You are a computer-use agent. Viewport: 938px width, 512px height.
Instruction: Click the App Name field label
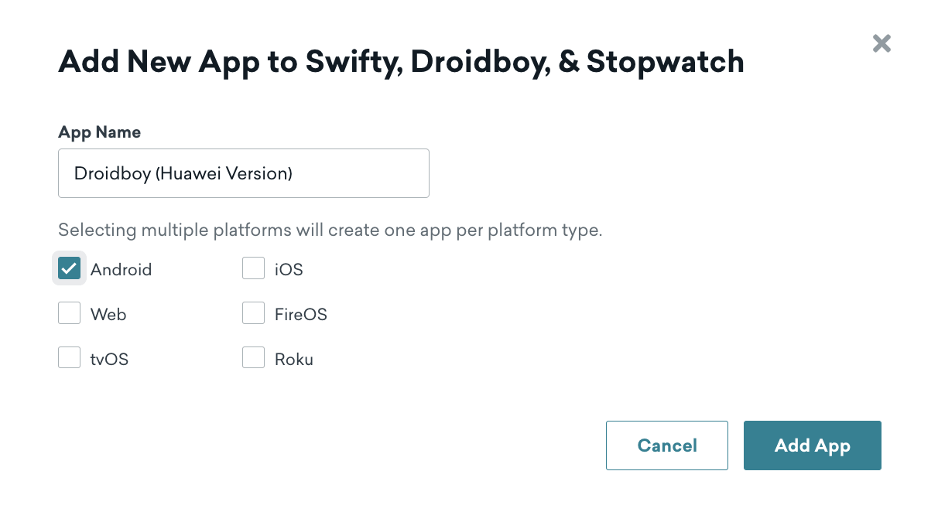[x=100, y=132]
